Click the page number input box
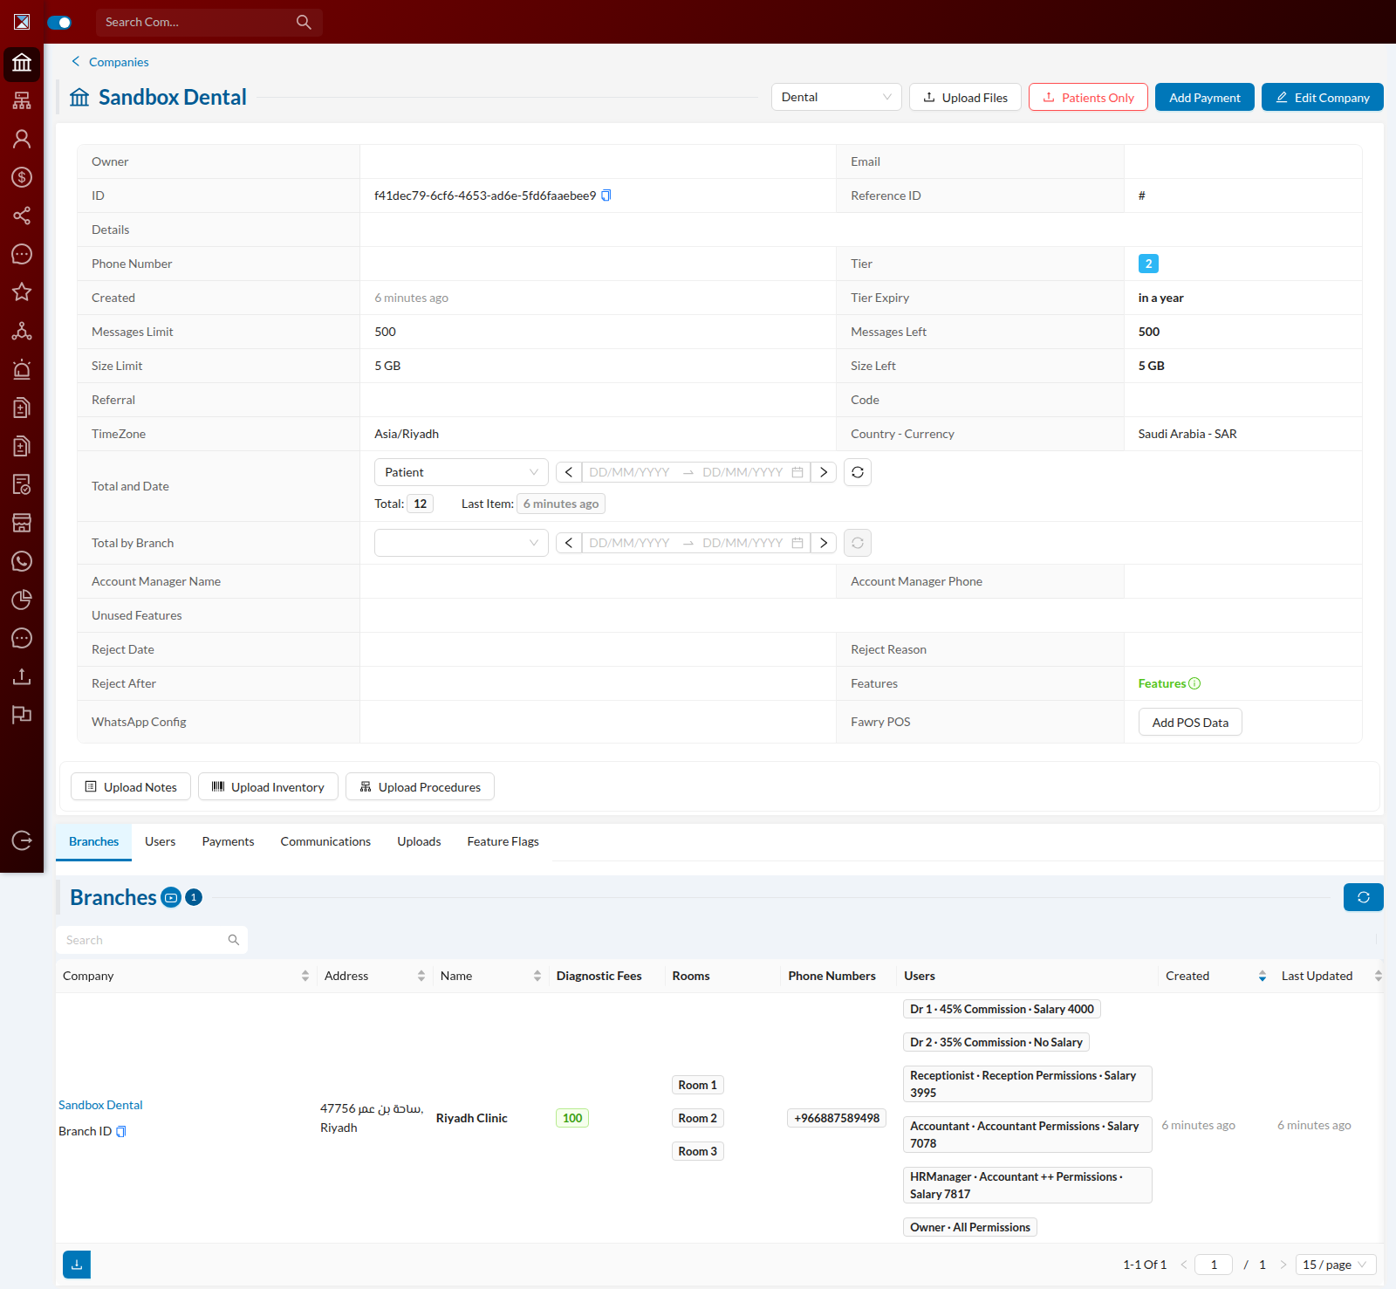Image resolution: width=1396 pixels, height=1289 pixels. pyautogui.click(x=1214, y=1265)
